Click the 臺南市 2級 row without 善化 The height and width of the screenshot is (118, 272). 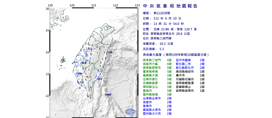pyautogui.click(x=157, y=106)
